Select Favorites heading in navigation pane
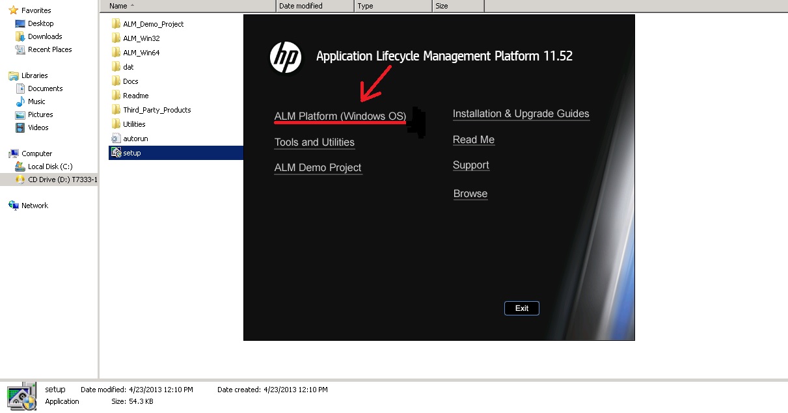This screenshot has height=413, width=788. pos(36,10)
